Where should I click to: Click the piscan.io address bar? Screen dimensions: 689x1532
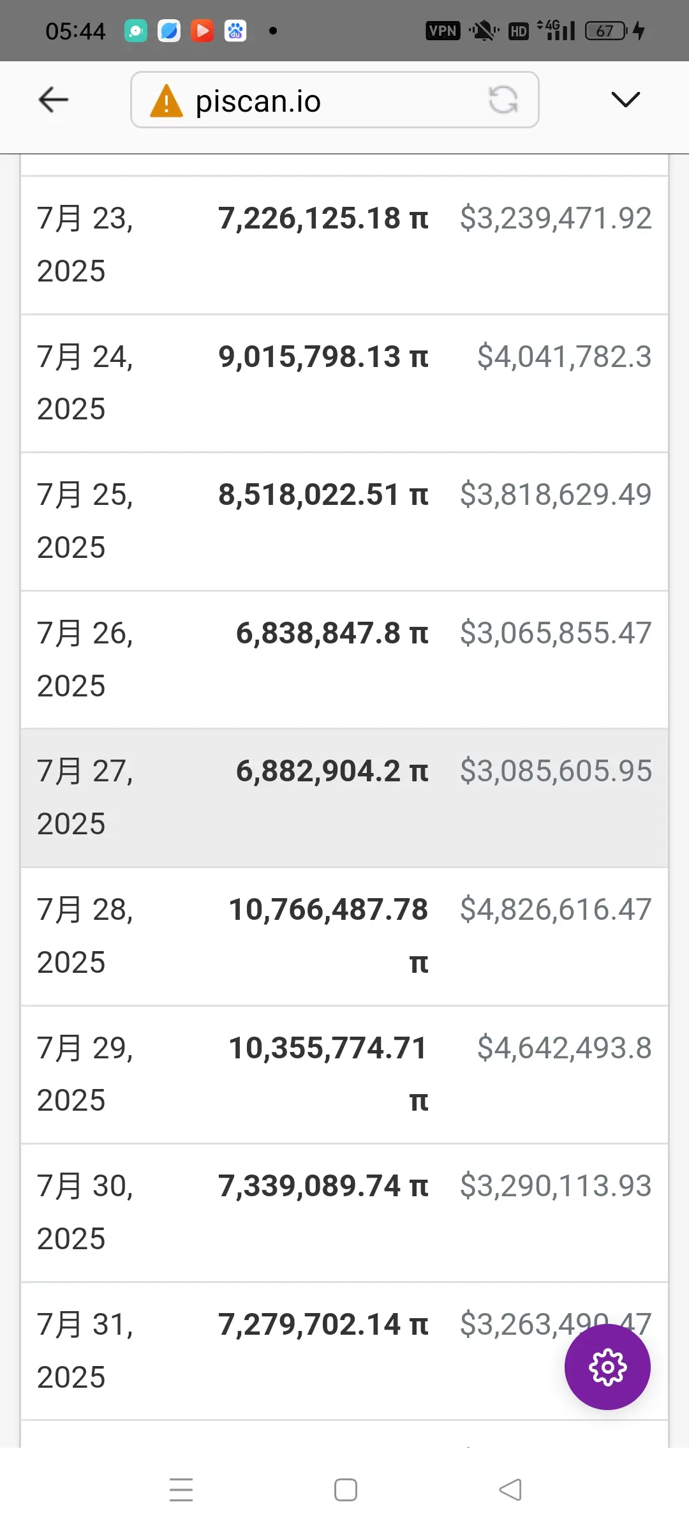pos(335,100)
